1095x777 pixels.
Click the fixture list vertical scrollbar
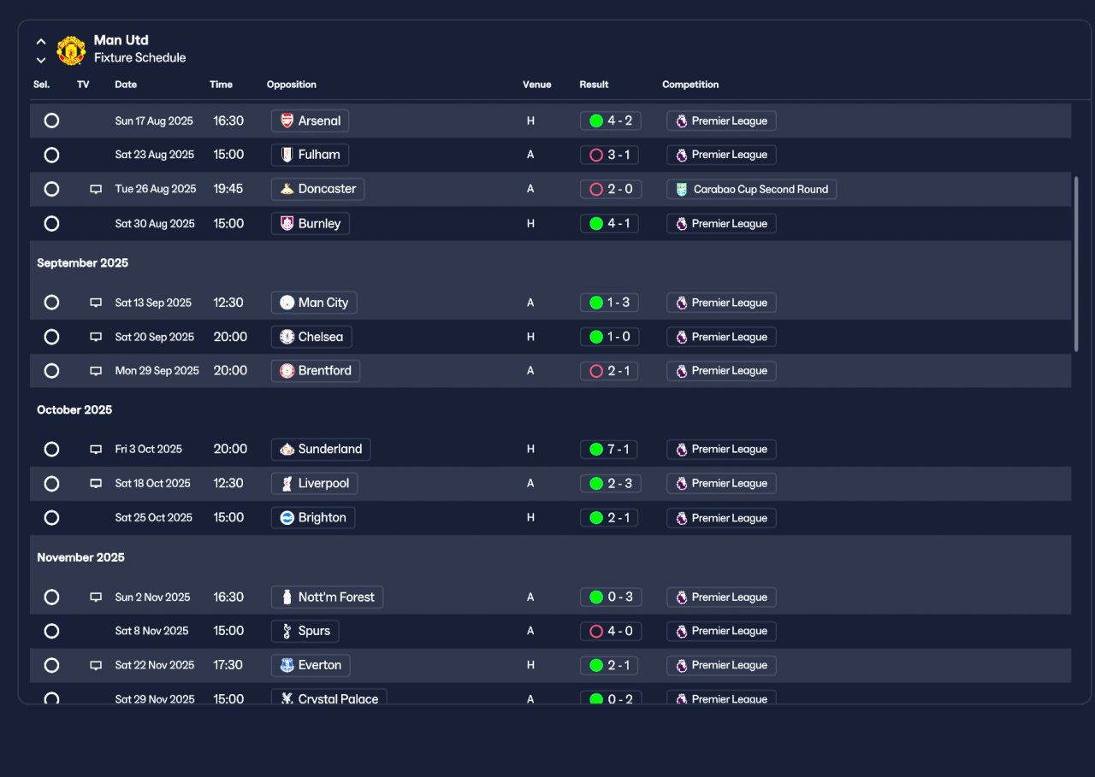tap(1077, 264)
